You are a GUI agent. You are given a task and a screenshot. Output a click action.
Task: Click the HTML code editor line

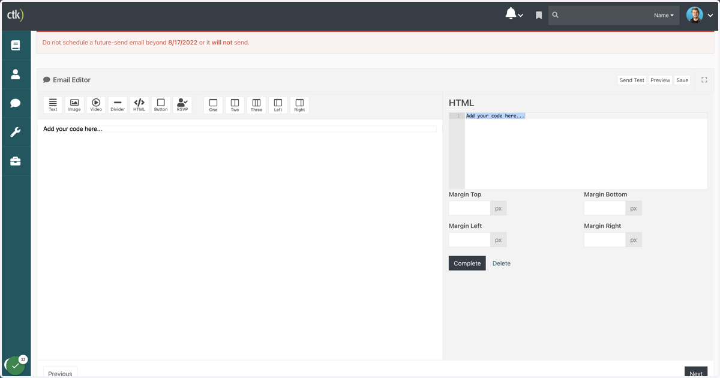pyautogui.click(x=586, y=116)
